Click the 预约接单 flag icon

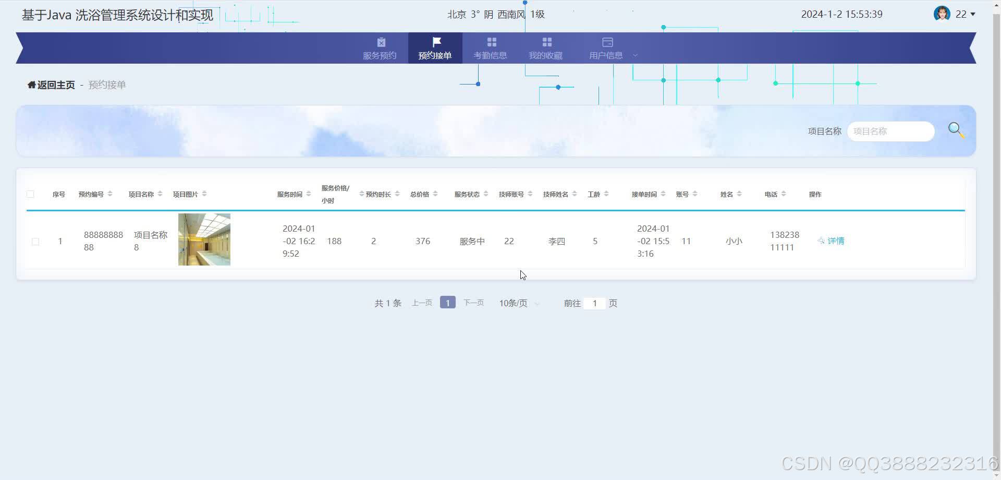click(x=436, y=42)
